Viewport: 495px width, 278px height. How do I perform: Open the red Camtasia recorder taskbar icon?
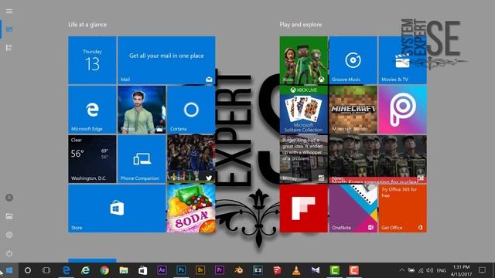click(354, 270)
